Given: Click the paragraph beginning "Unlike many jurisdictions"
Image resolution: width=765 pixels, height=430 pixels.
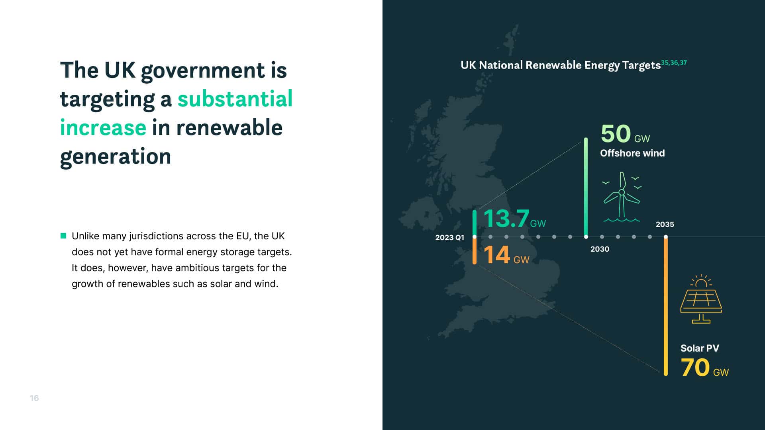Looking at the screenshot, I should pyautogui.click(x=182, y=260).
